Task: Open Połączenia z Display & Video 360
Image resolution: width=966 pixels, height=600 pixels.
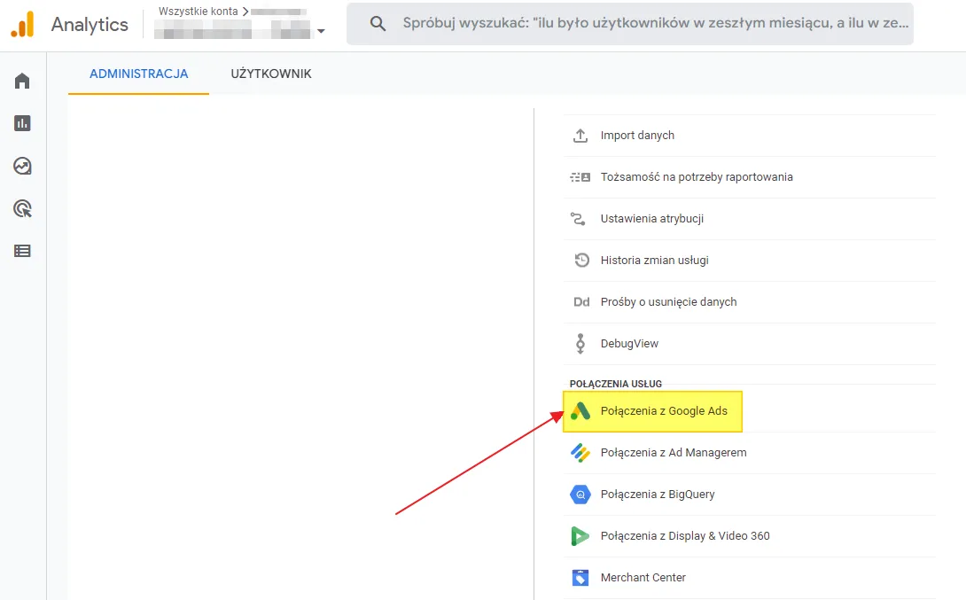Action: pos(750,536)
